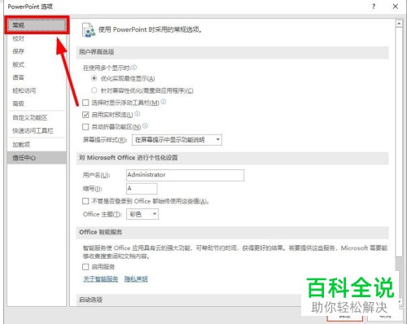Image resolution: width=407 pixels, height=324 pixels.
Task: Open the 保存 options category
Action: tap(37, 51)
